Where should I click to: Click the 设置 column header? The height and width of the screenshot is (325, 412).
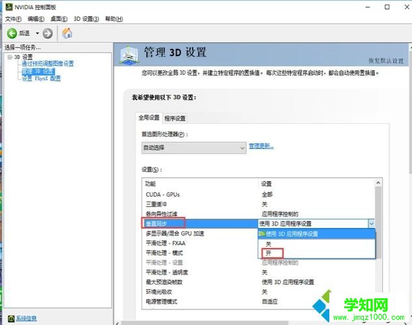pos(266,184)
